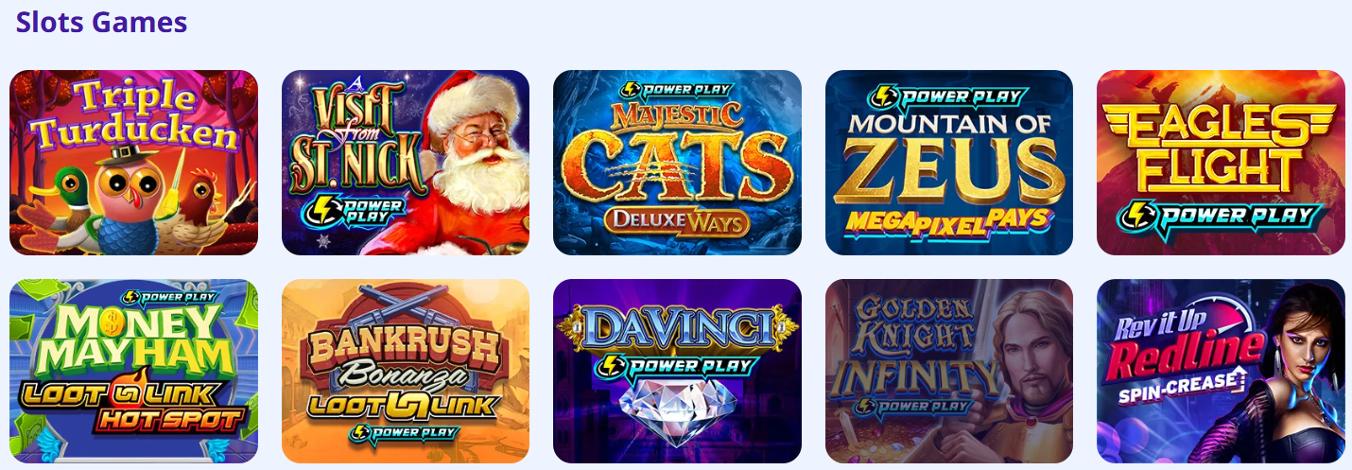Open Mountain of Zeus Mega Pixel Pays
Viewport: 1352px width, 470px height.
point(949,163)
